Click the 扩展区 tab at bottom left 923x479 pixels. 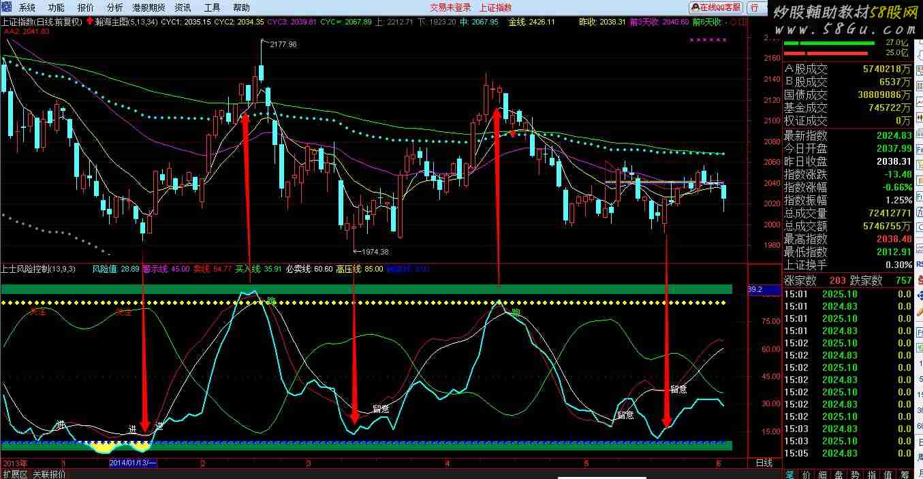coord(14,474)
